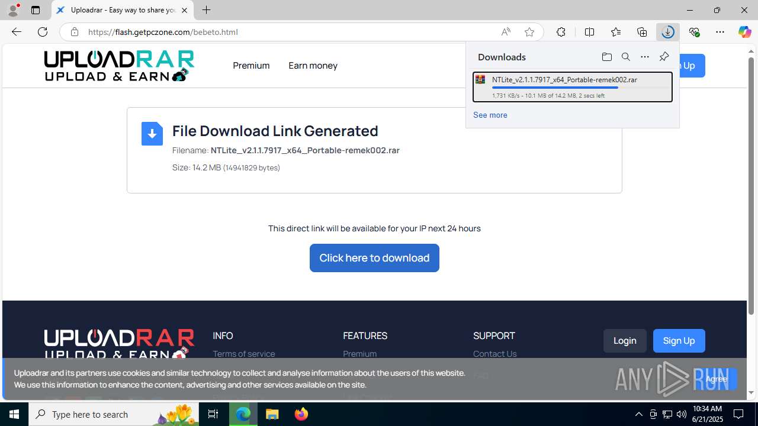Open Browser essentials icon
The width and height of the screenshot is (758, 426).
[x=694, y=32]
